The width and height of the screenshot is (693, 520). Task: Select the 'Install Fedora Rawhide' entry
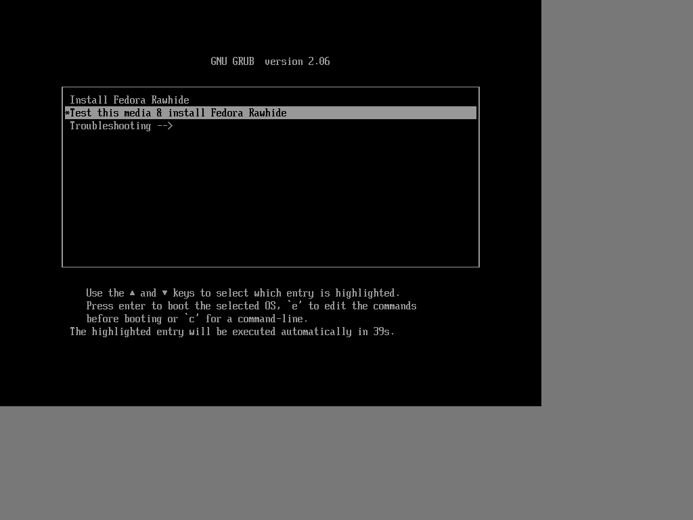(x=271, y=100)
